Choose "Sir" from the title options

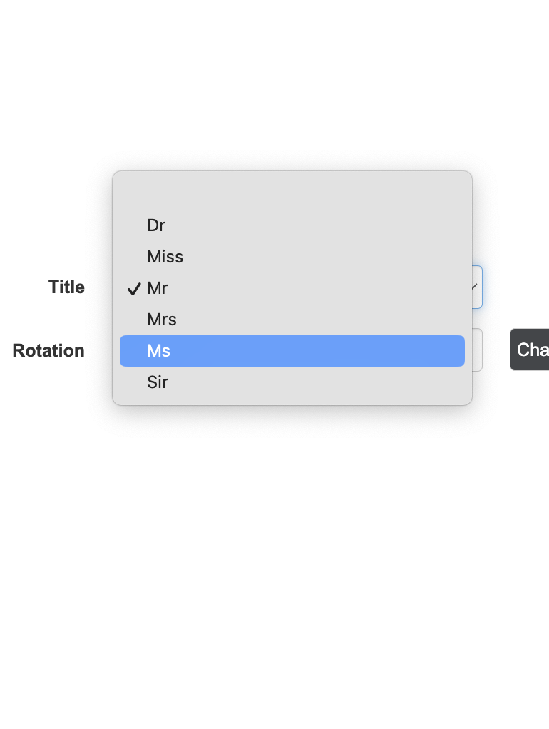(158, 382)
